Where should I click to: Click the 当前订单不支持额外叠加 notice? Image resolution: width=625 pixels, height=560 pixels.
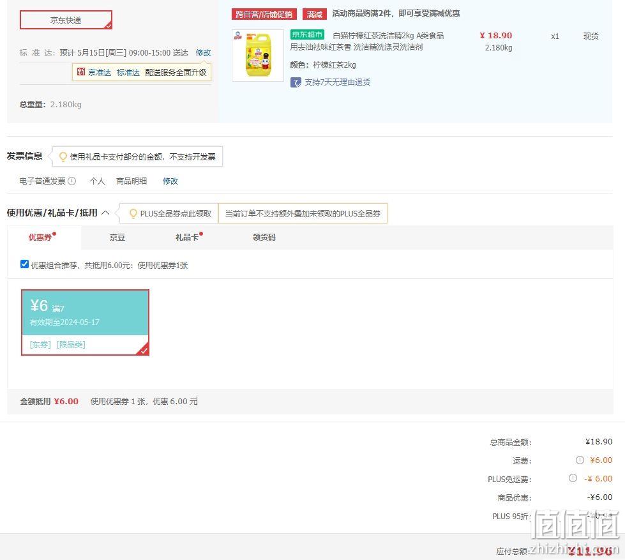click(303, 214)
